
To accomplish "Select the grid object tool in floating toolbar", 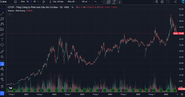I will [108, 2].
